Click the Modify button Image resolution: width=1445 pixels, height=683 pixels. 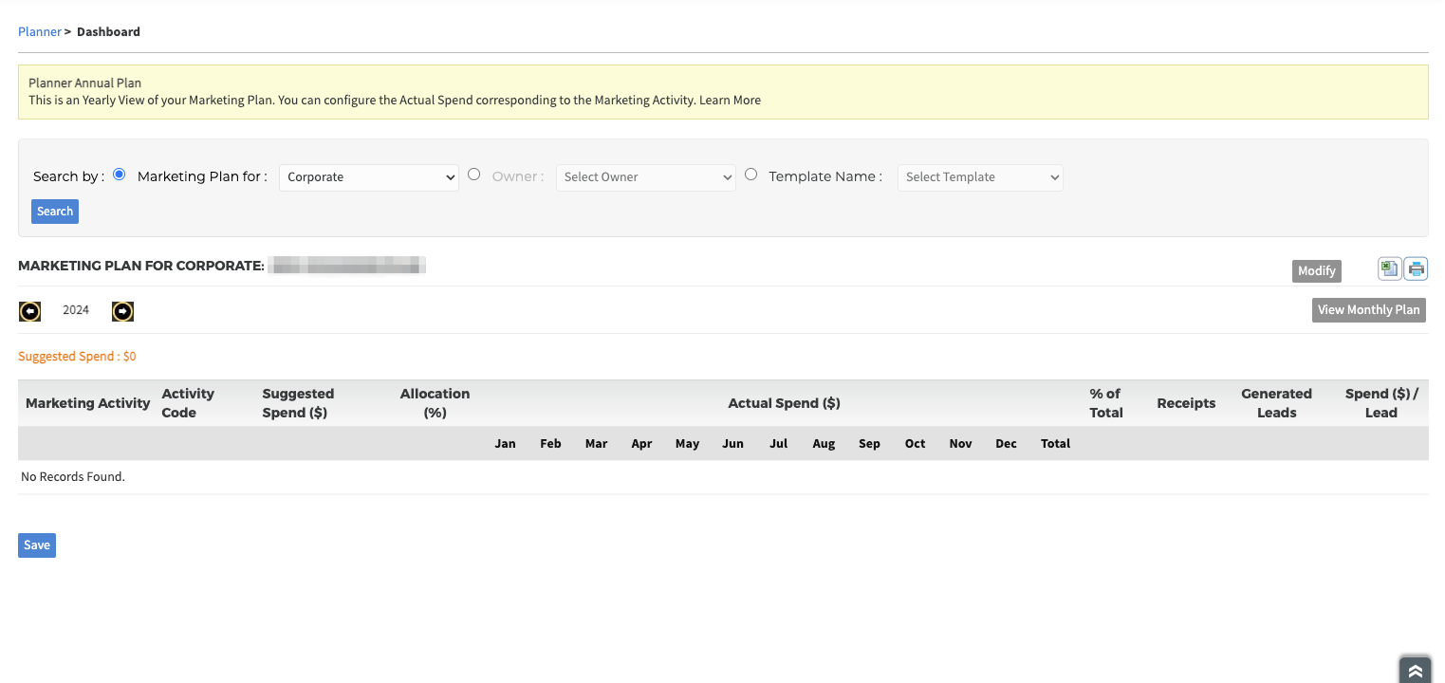coord(1317,270)
